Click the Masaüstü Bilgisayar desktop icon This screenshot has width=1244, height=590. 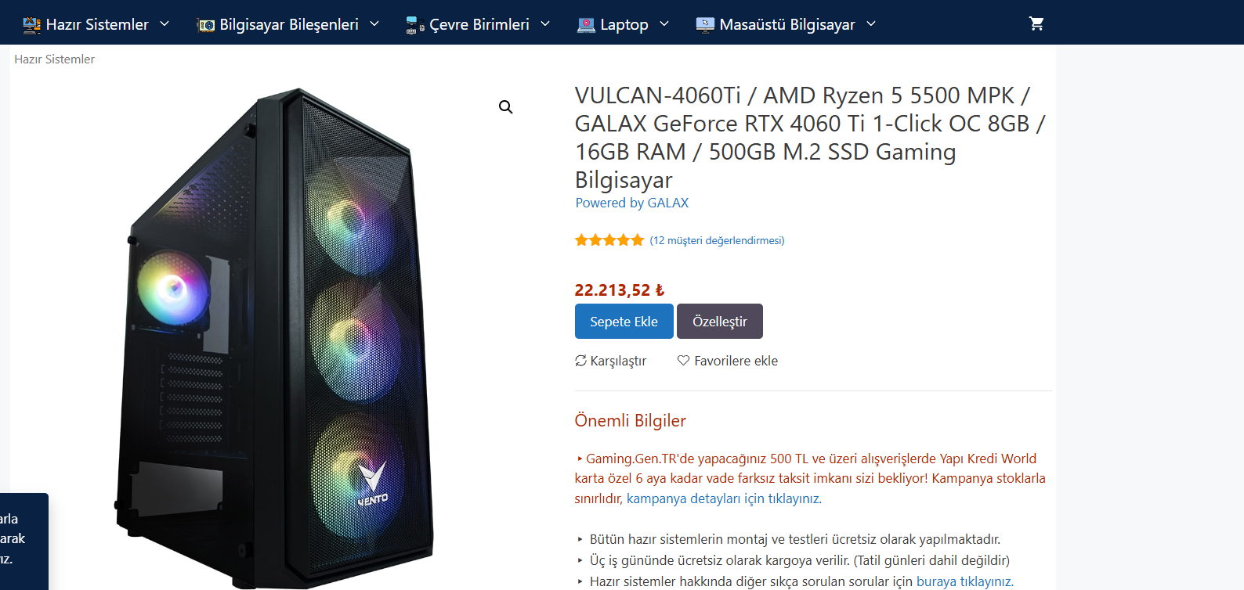point(705,25)
